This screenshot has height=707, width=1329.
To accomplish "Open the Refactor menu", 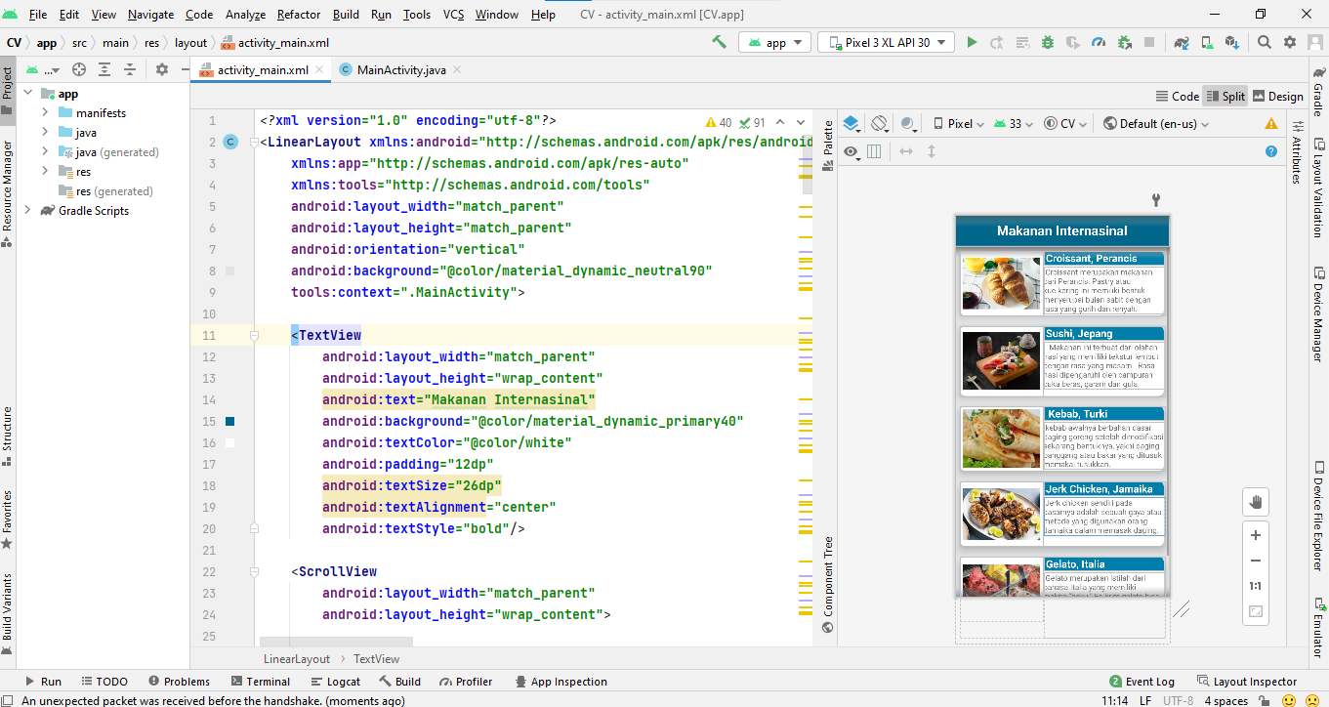I will [299, 15].
